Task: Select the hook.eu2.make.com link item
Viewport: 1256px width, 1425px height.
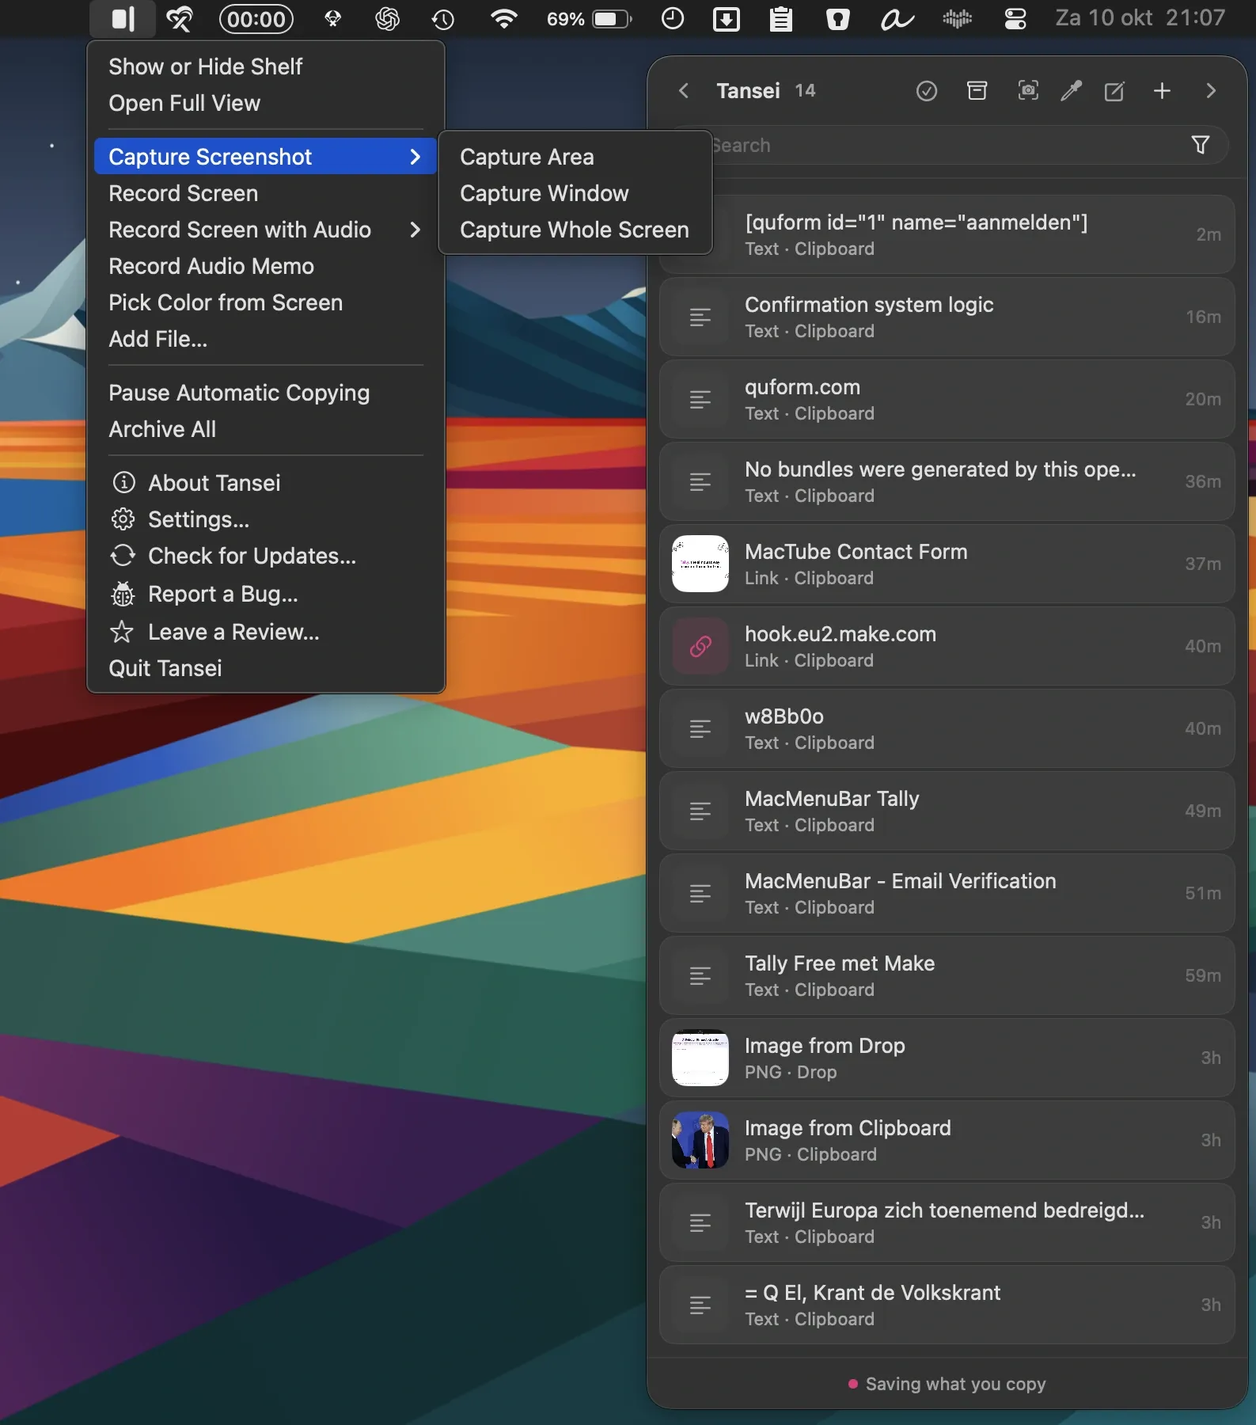Action: coord(947,646)
